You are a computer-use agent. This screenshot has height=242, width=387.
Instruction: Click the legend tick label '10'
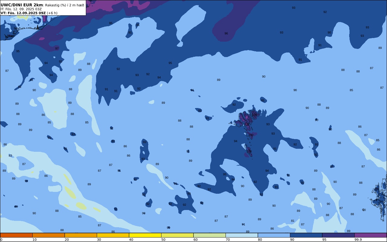click(x=34, y=240)
